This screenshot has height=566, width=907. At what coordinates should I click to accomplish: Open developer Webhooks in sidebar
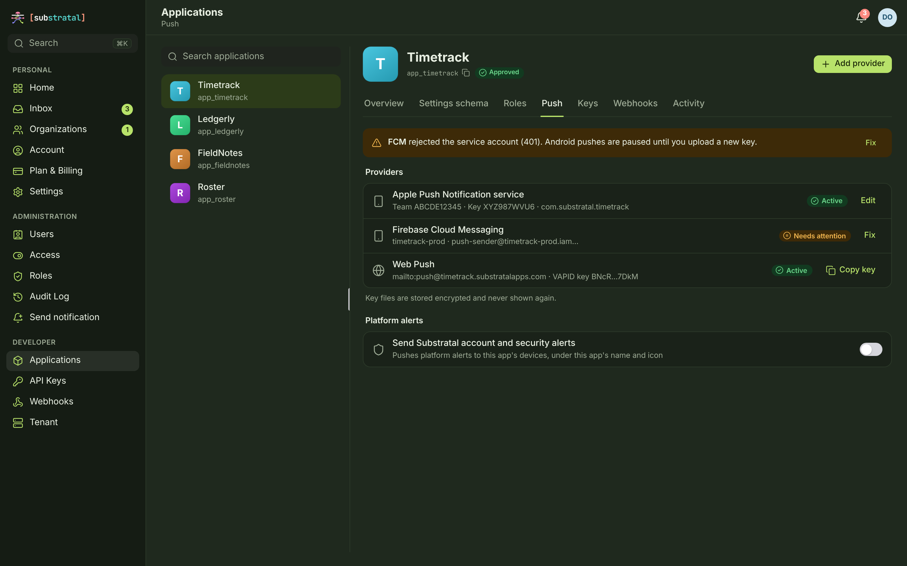[x=73, y=402]
